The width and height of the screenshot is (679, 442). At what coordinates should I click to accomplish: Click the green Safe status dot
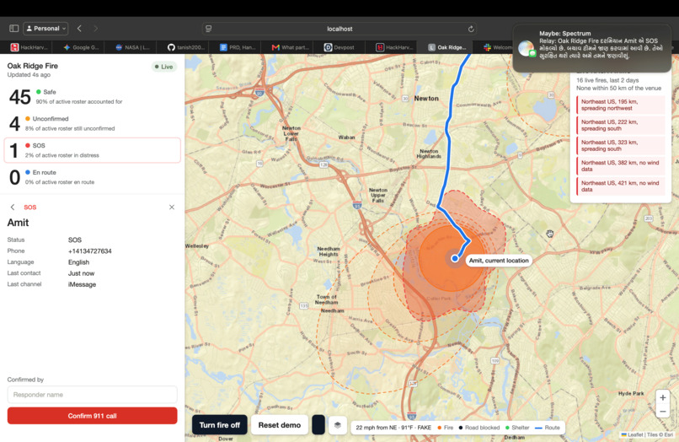(x=39, y=92)
